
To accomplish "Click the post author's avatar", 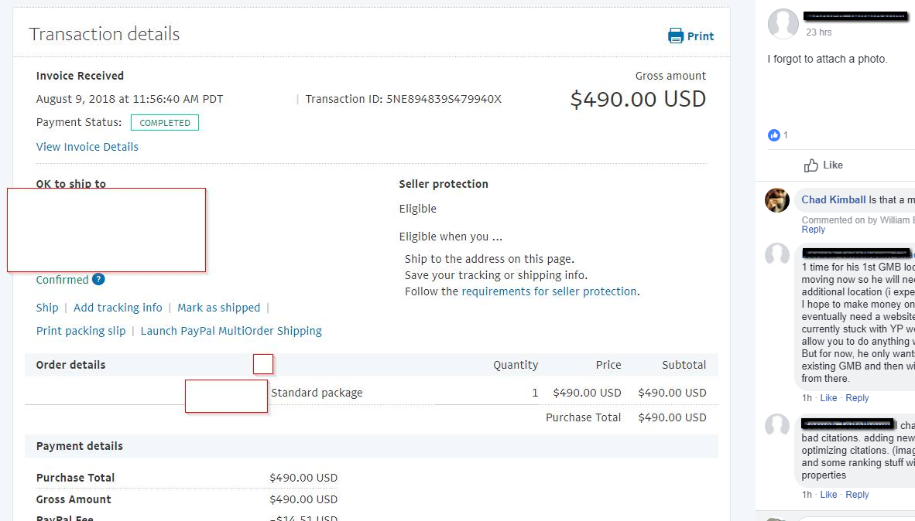I will [783, 25].
